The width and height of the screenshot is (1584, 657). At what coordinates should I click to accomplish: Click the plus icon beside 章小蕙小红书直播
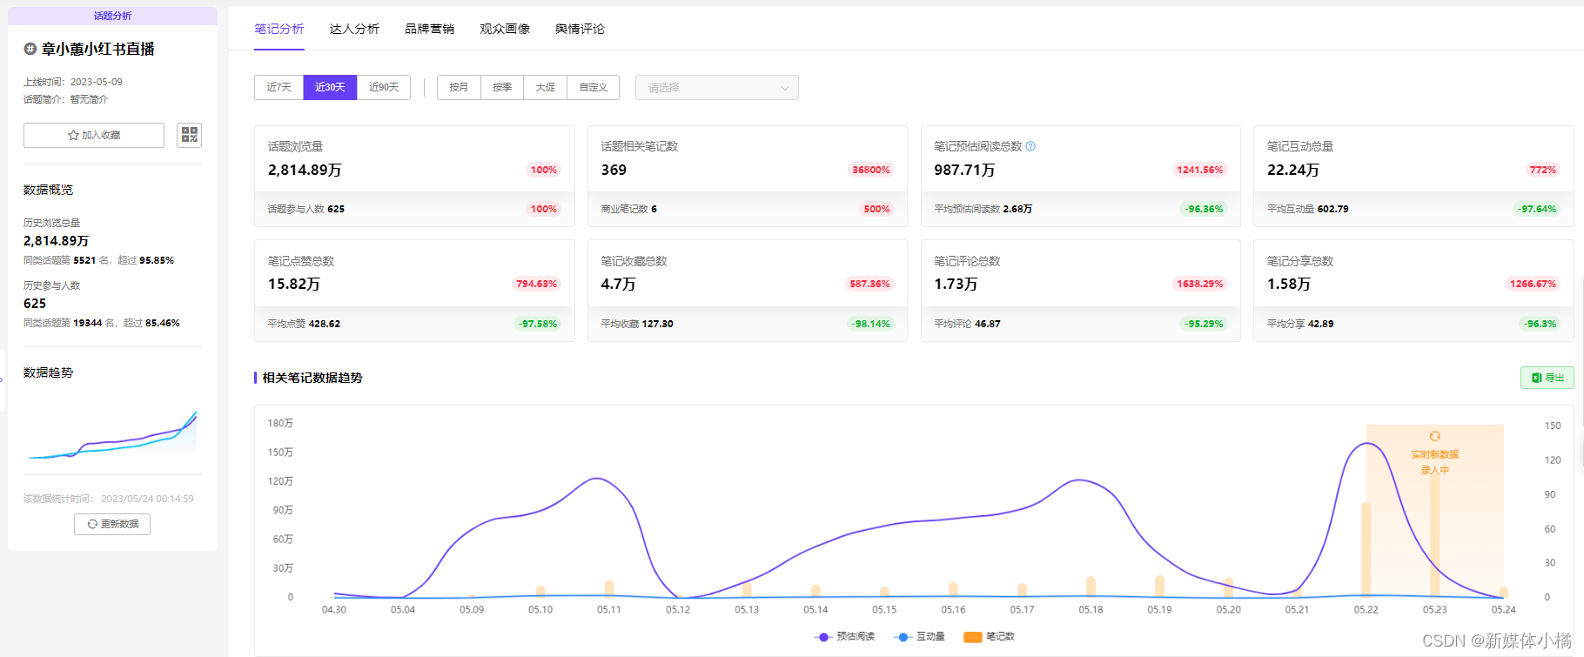click(x=30, y=50)
